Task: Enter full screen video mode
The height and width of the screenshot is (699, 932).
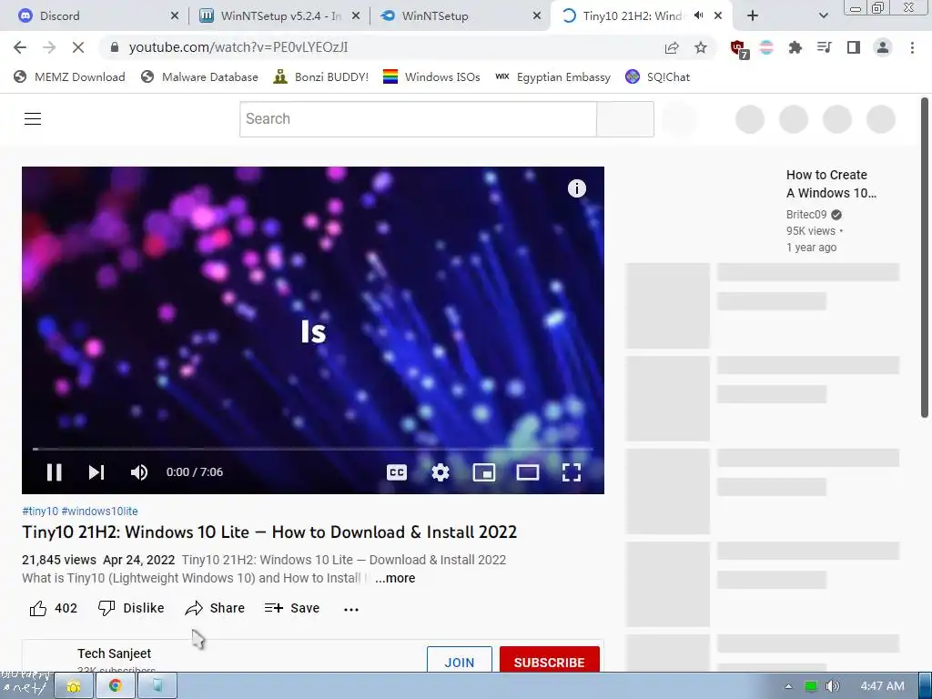Action: 572,472
